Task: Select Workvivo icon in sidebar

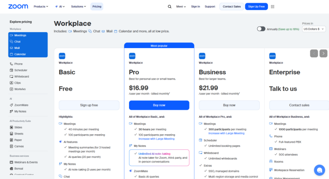Action: pyautogui.click(x=11, y=89)
